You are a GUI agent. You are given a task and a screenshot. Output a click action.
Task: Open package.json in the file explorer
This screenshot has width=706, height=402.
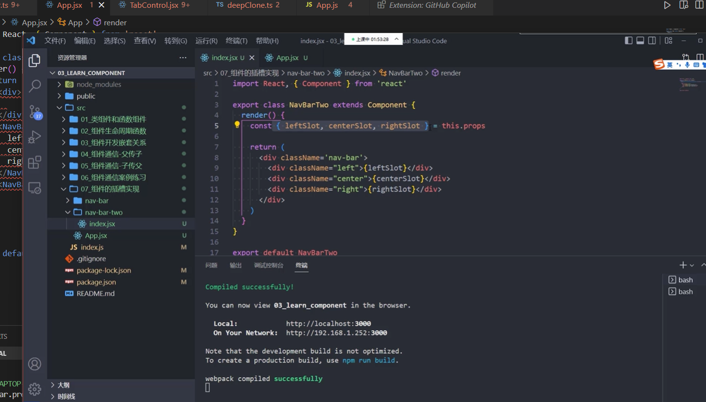(x=96, y=282)
